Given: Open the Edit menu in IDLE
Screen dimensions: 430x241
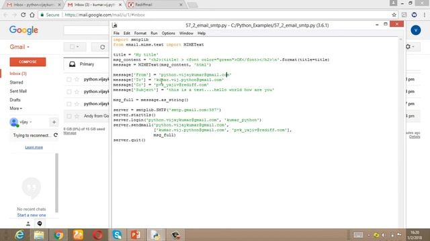Looking at the screenshot, I should pos(127,33).
